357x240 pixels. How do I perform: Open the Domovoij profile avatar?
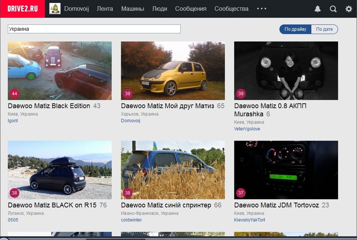55,9
